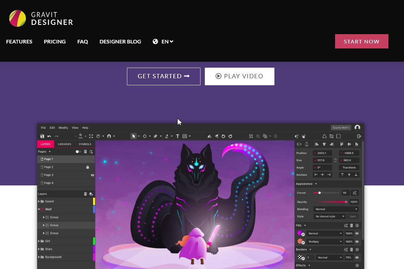
Task: Select the Bezigon pencil tool
Action: coord(167,136)
